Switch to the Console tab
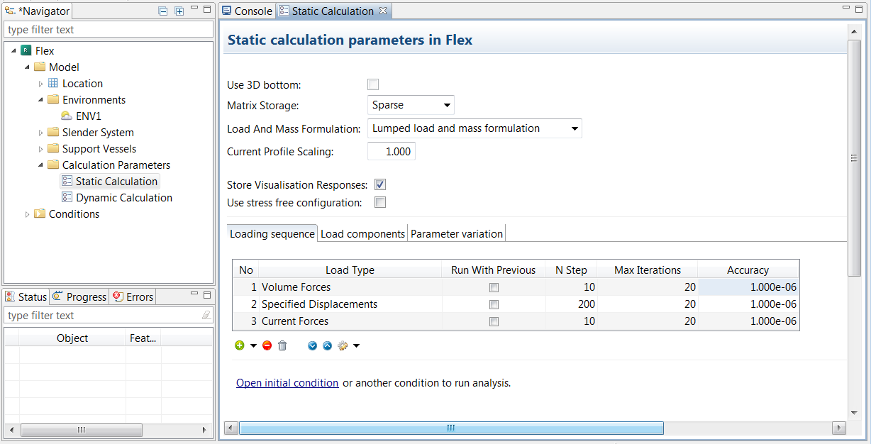This screenshot has width=871, height=444. click(x=246, y=11)
